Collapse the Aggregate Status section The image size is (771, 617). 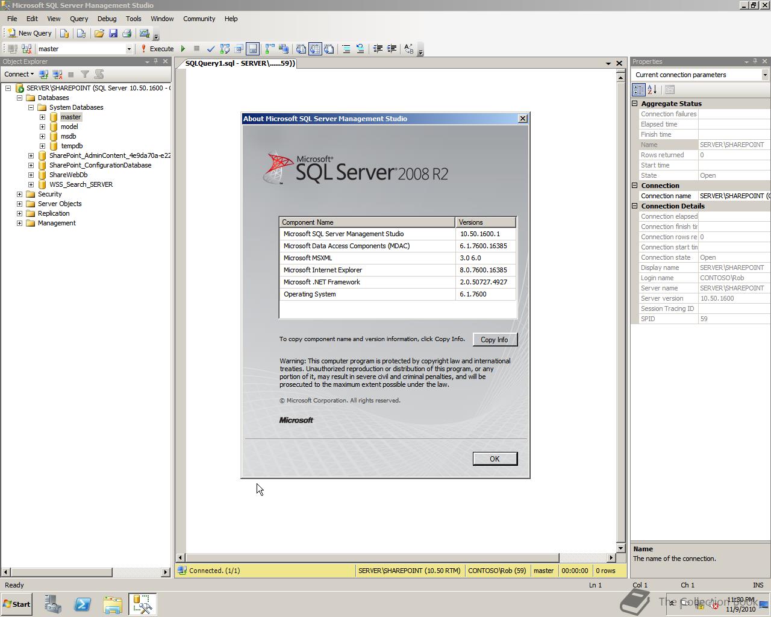pos(634,104)
